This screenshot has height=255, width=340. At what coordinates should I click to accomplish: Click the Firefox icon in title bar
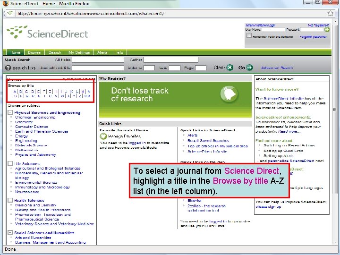click(x=5, y=3)
